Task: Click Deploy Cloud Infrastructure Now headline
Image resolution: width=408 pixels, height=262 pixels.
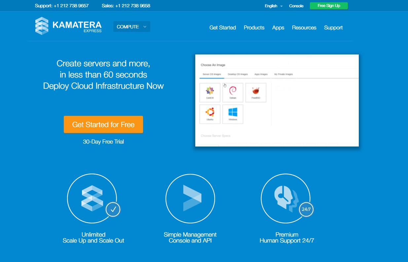Action: (103, 86)
